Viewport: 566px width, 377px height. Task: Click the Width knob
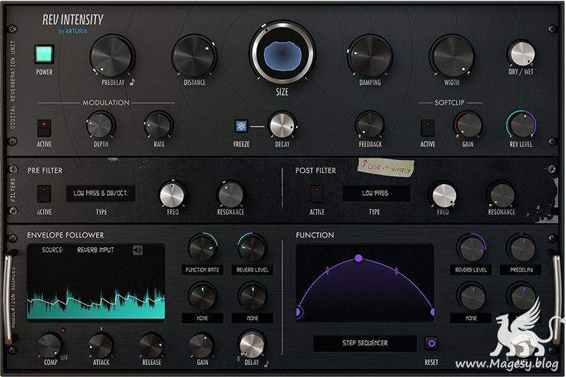pos(452,56)
